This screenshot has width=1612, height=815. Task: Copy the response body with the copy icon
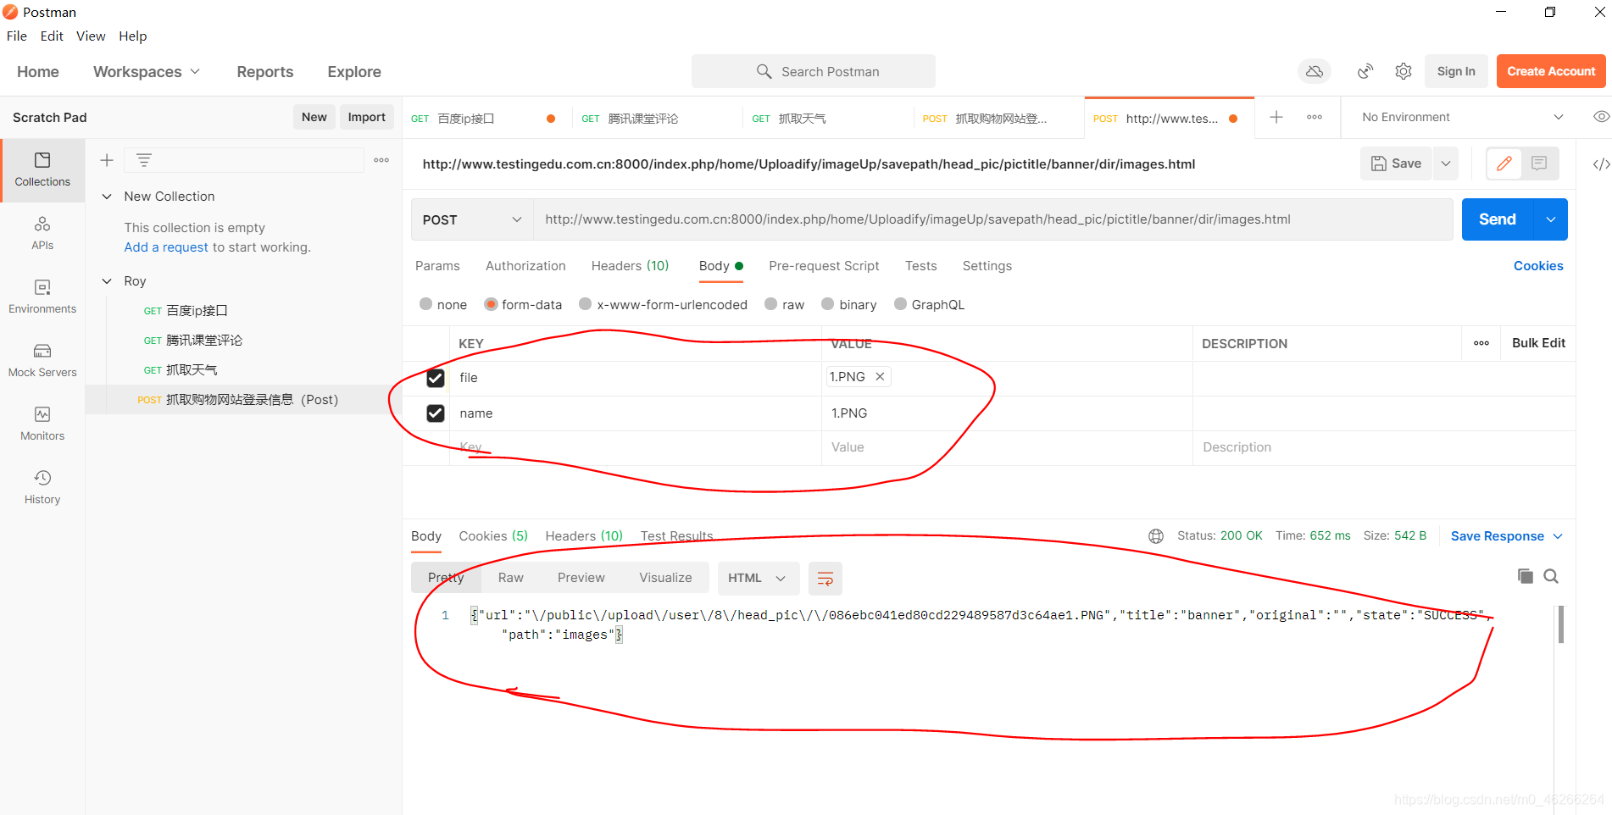coord(1526,576)
